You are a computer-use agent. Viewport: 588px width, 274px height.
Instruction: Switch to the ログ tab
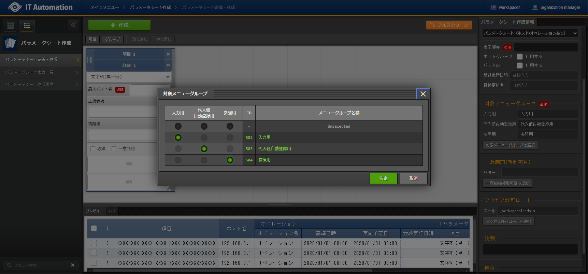pos(112,211)
